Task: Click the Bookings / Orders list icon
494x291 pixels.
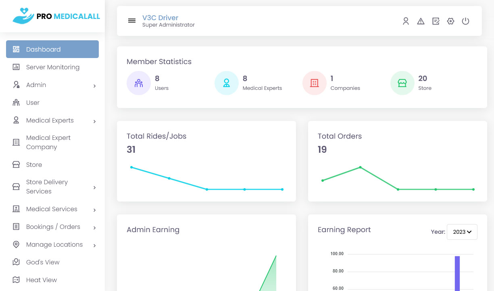Action: tap(16, 227)
